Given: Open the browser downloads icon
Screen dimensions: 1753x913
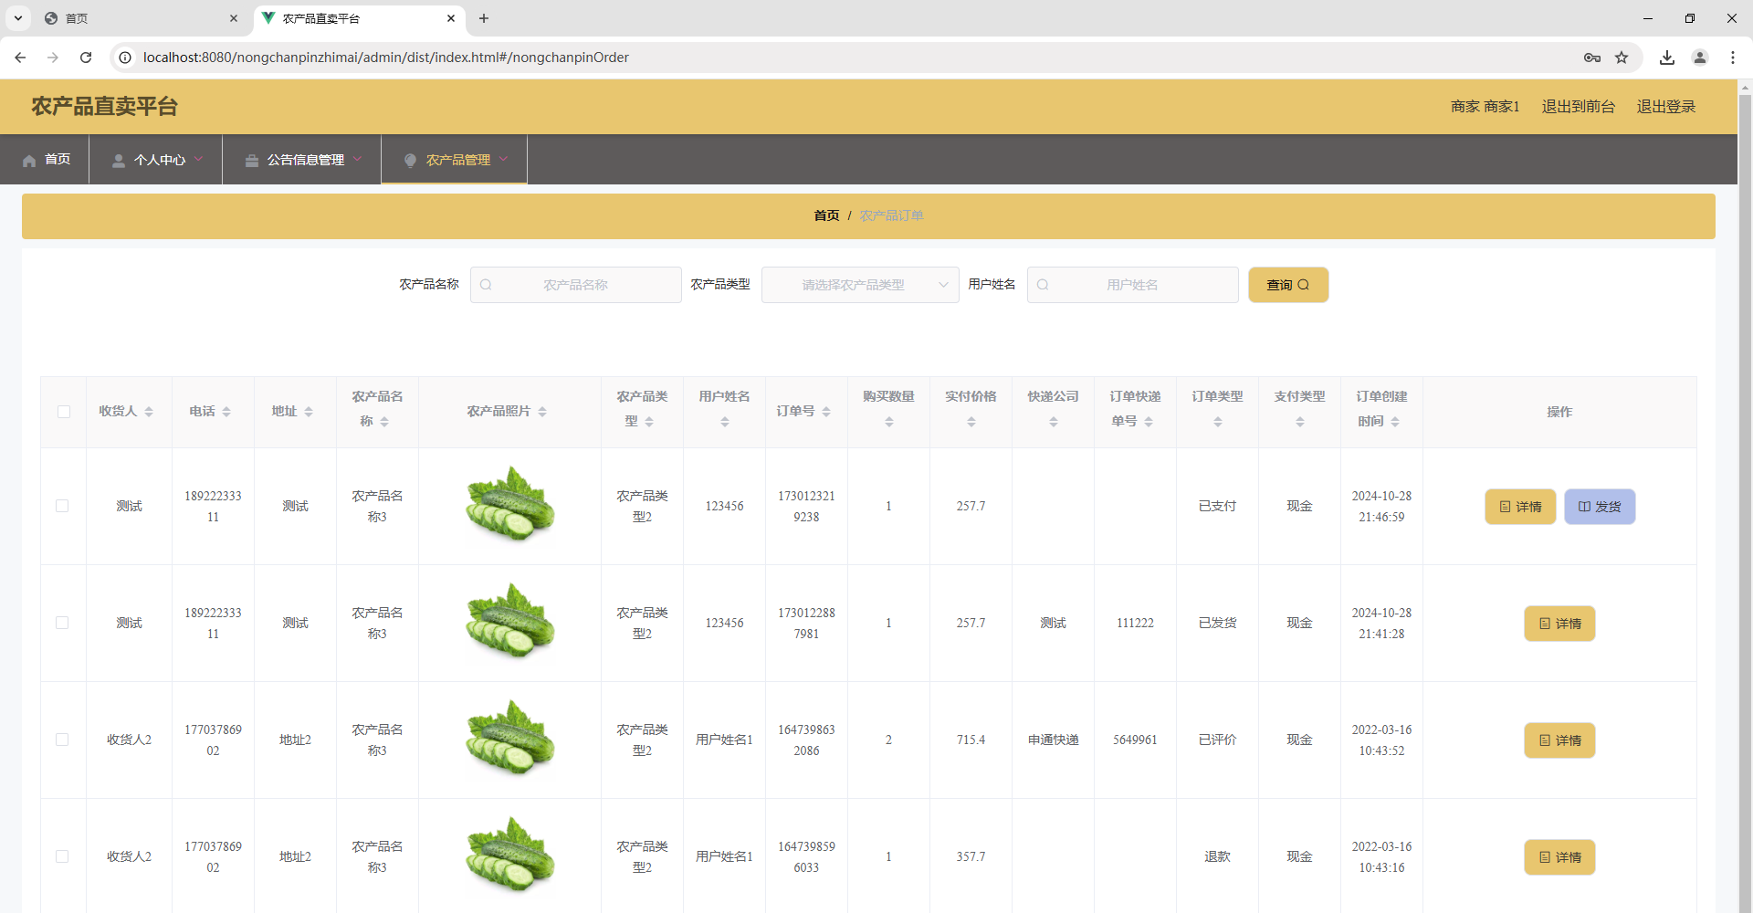Looking at the screenshot, I should point(1667,58).
